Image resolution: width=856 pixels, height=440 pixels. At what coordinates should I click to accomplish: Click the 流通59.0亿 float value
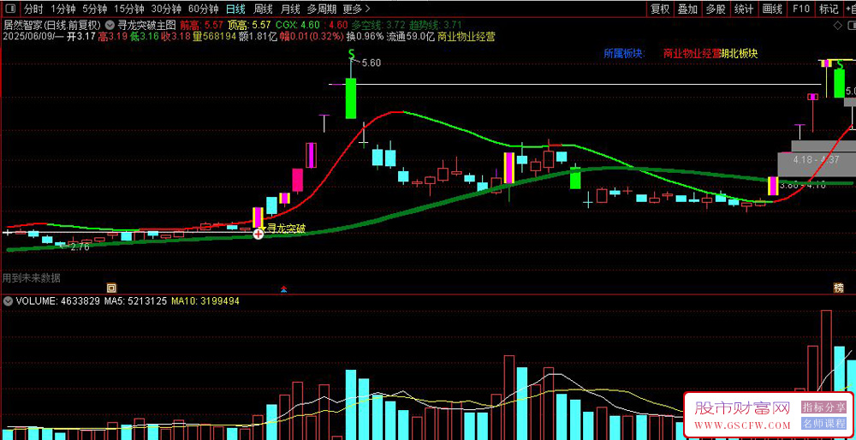(x=411, y=37)
